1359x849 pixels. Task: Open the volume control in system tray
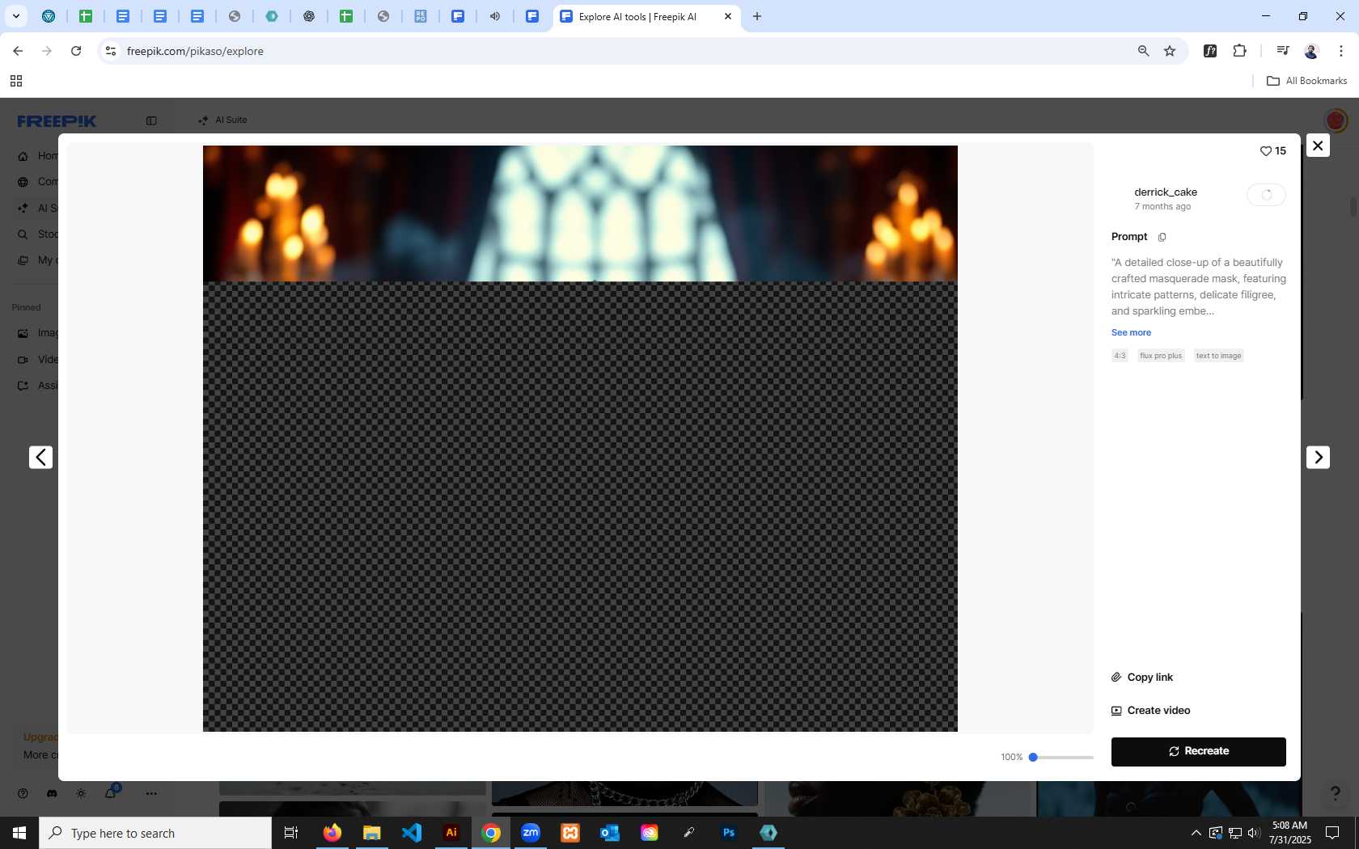click(1254, 833)
